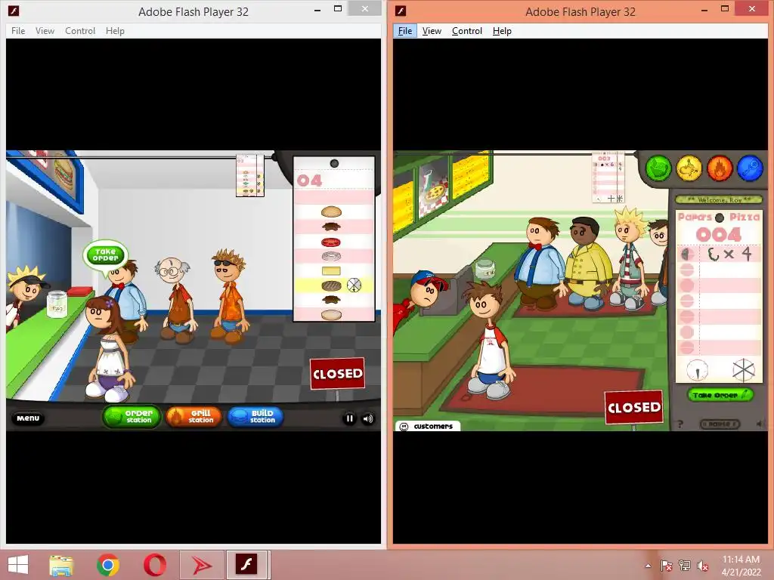Image resolution: width=774 pixels, height=580 pixels.
Task: Go to pizza baking station flame icon
Action: point(720,168)
